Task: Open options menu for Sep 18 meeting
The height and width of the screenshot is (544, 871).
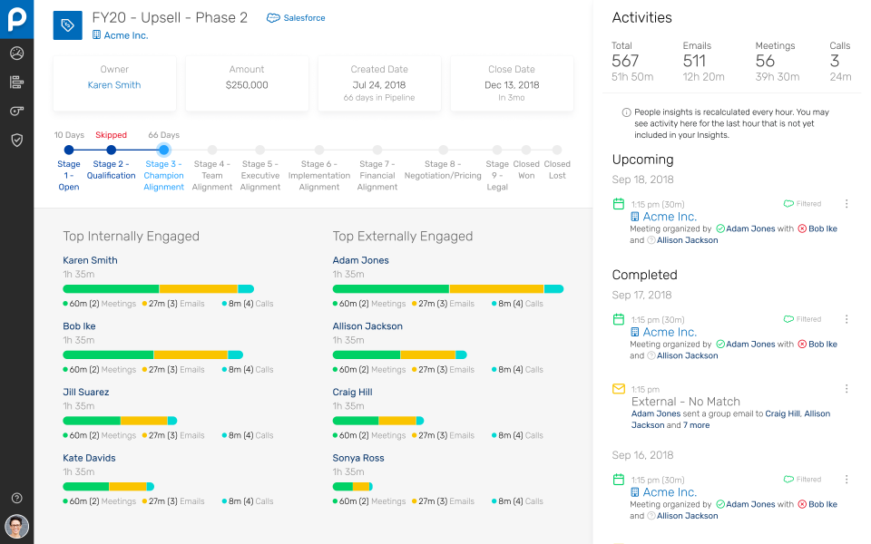Action: (x=847, y=204)
